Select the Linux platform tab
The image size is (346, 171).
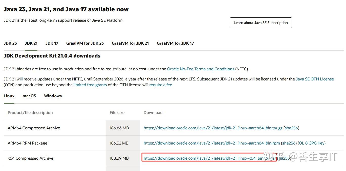tap(9, 96)
